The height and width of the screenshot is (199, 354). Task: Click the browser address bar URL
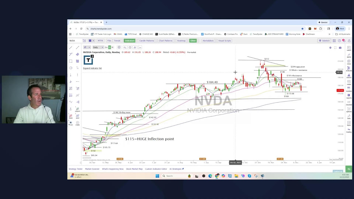pyautogui.click(x=101, y=29)
